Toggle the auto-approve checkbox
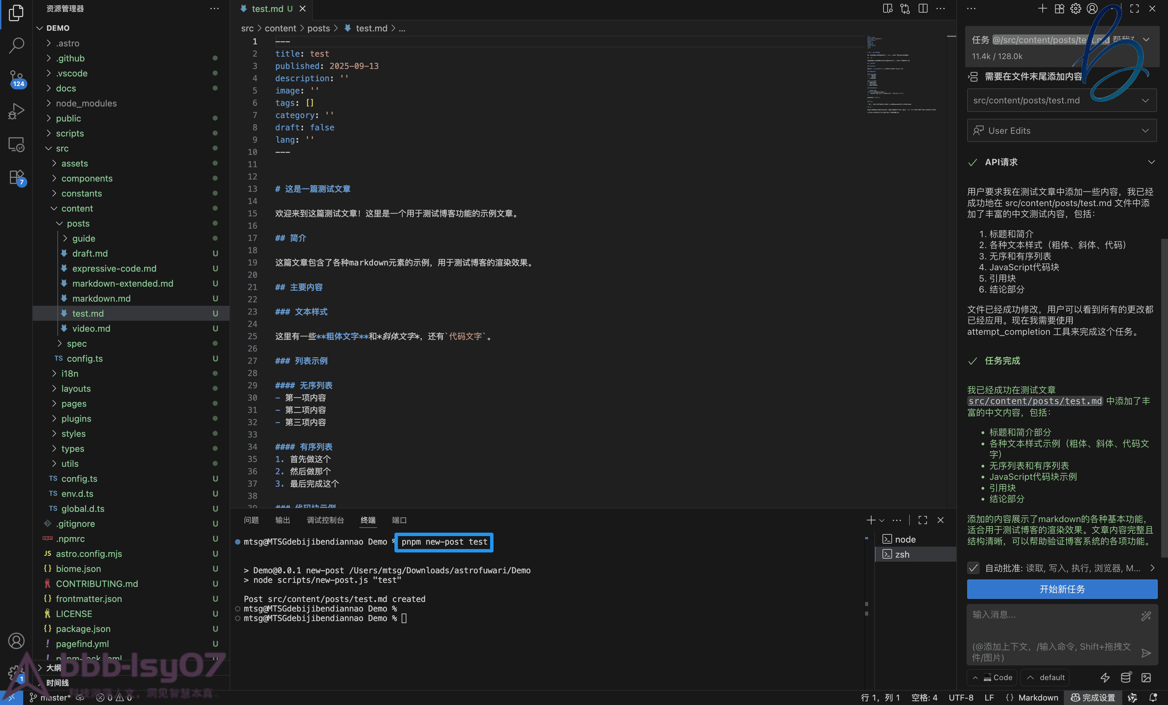1168x705 pixels. click(x=973, y=567)
